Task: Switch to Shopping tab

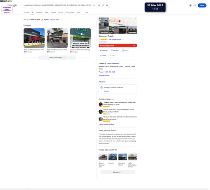Action: pyautogui.click(x=39, y=12)
